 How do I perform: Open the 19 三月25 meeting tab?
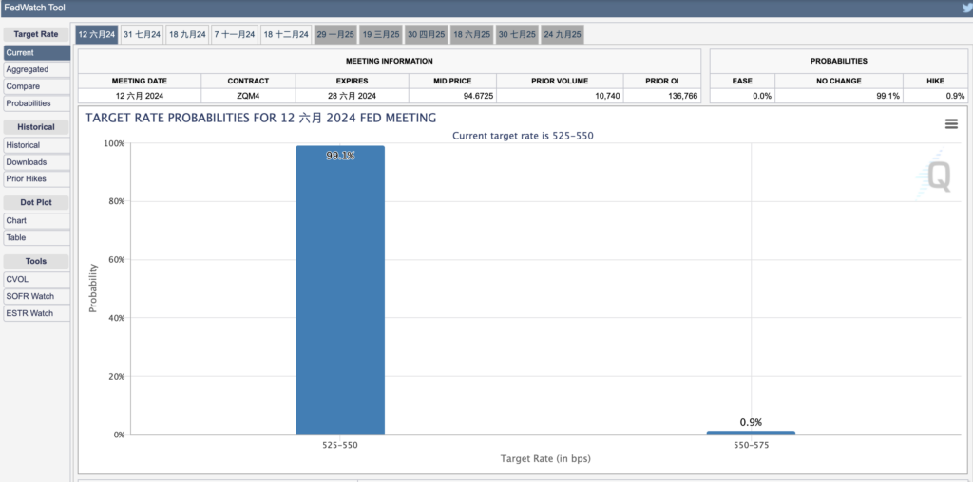(381, 35)
